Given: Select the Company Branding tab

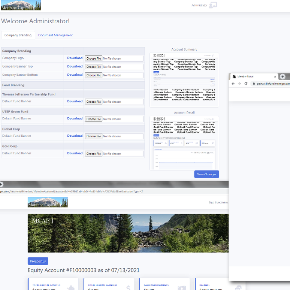Looking at the screenshot, I should pos(18,35).
